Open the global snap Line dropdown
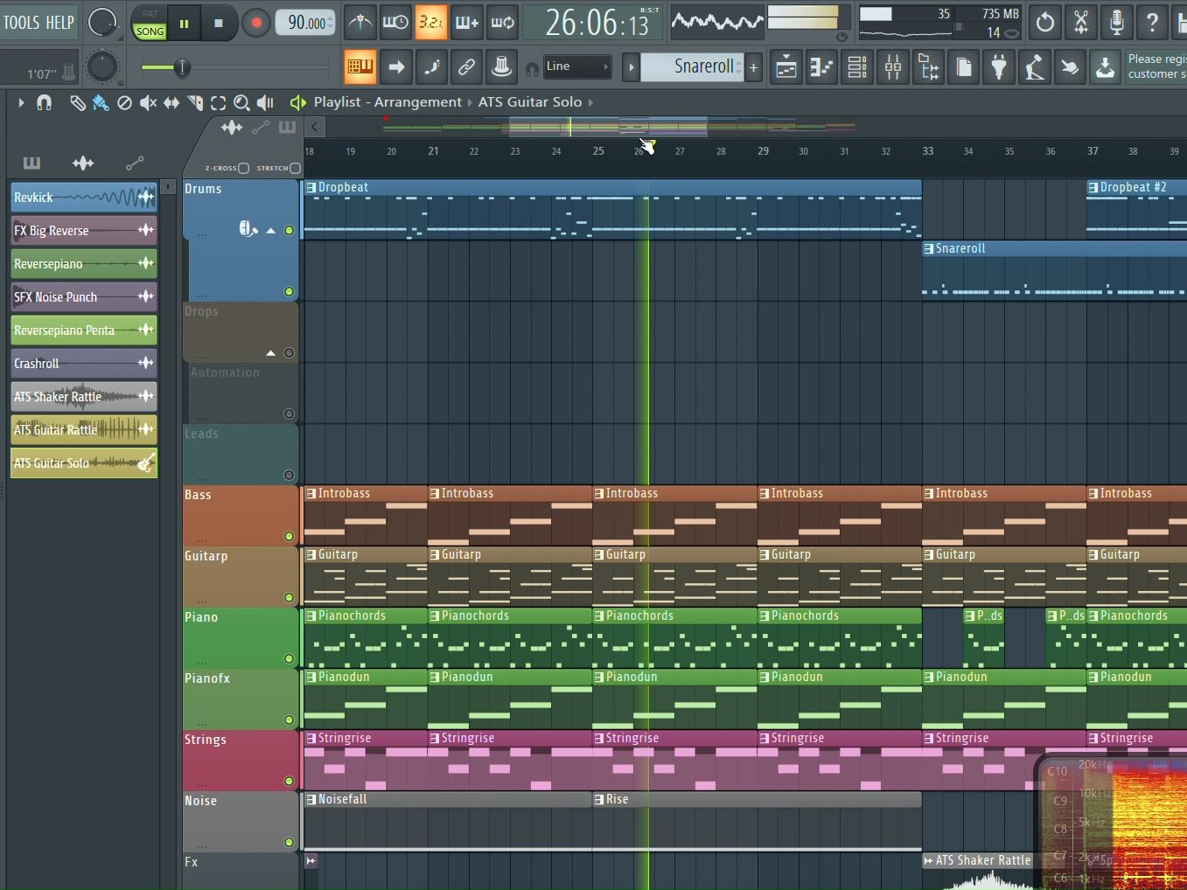The image size is (1187, 890). pyautogui.click(x=576, y=66)
